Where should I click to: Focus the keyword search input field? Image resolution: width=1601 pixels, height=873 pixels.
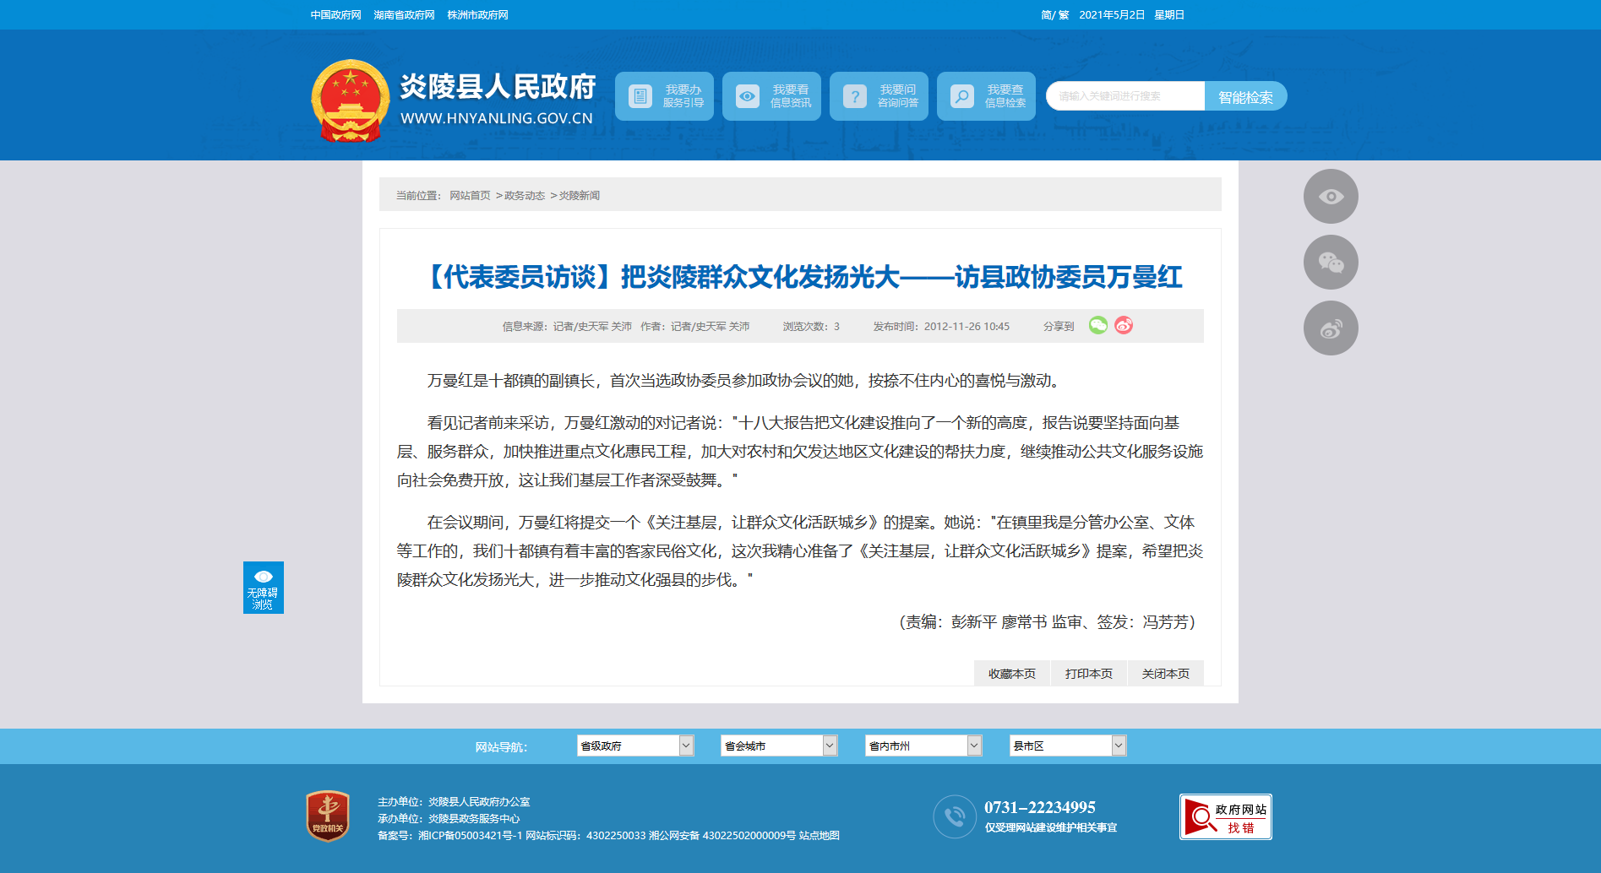pyautogui.click(x=1125, y=96)
